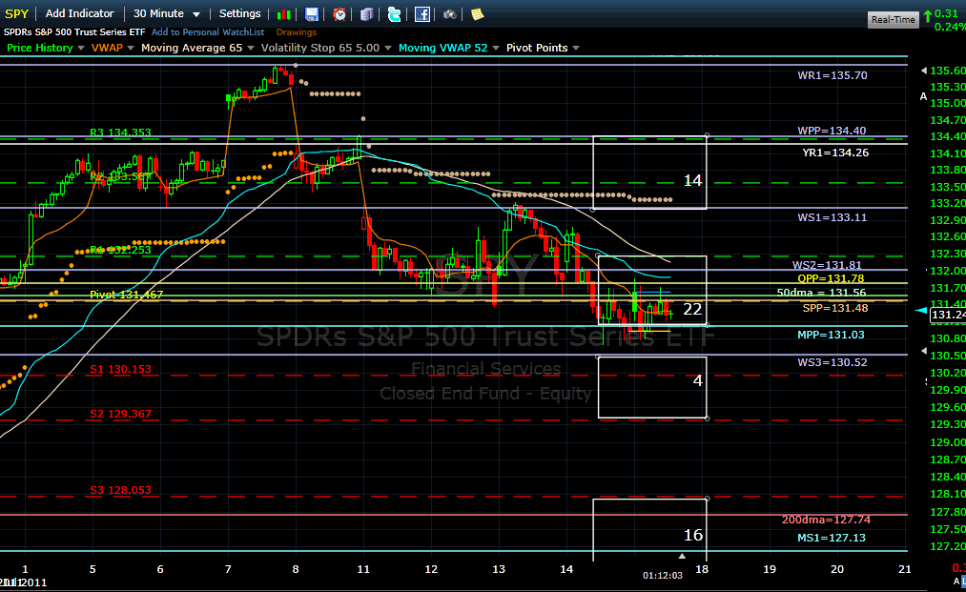Image resolution: width=966 pixels, height=592 pixels.
Task: Click the SPP=131.48 level label
Action: click(x=835, y=308)
